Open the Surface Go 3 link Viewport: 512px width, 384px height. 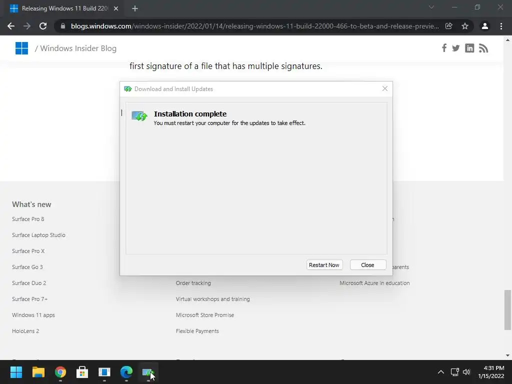[27, 267]
